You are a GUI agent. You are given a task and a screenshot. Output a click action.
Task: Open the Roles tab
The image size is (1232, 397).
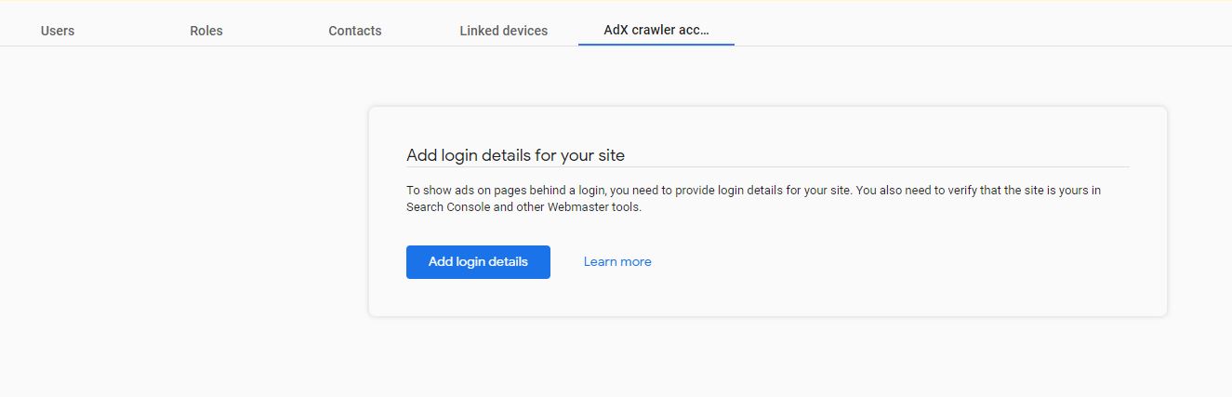pyautogui.click(x=206, y=31)
